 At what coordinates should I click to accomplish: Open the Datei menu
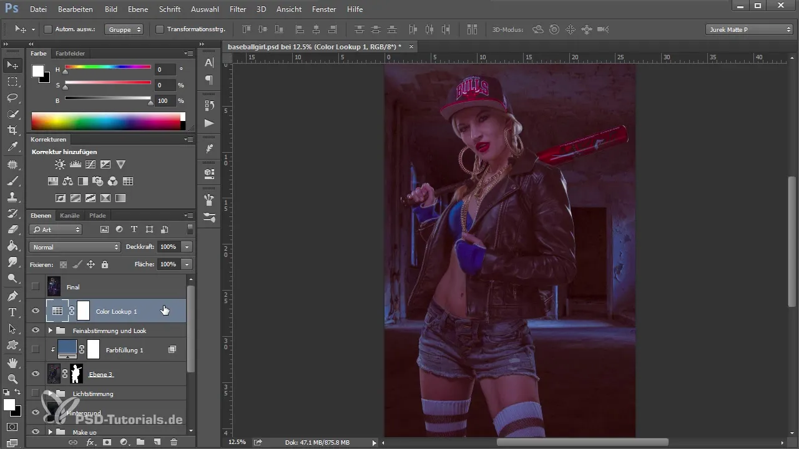coord(38,9)
